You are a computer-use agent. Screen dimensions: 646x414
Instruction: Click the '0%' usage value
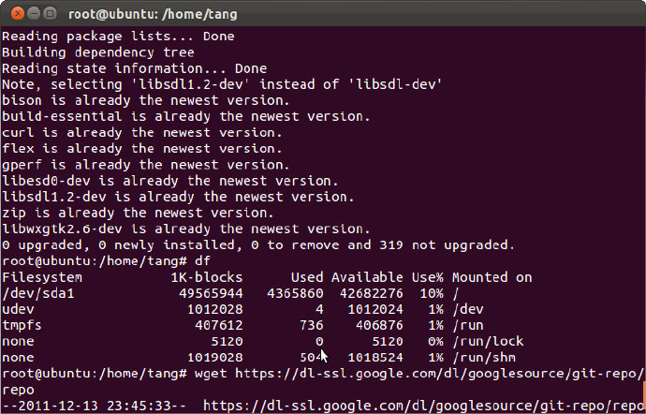click(x=436, y=342)
